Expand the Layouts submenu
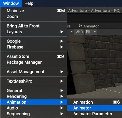122x118 pixels. [x=33, y=32]
